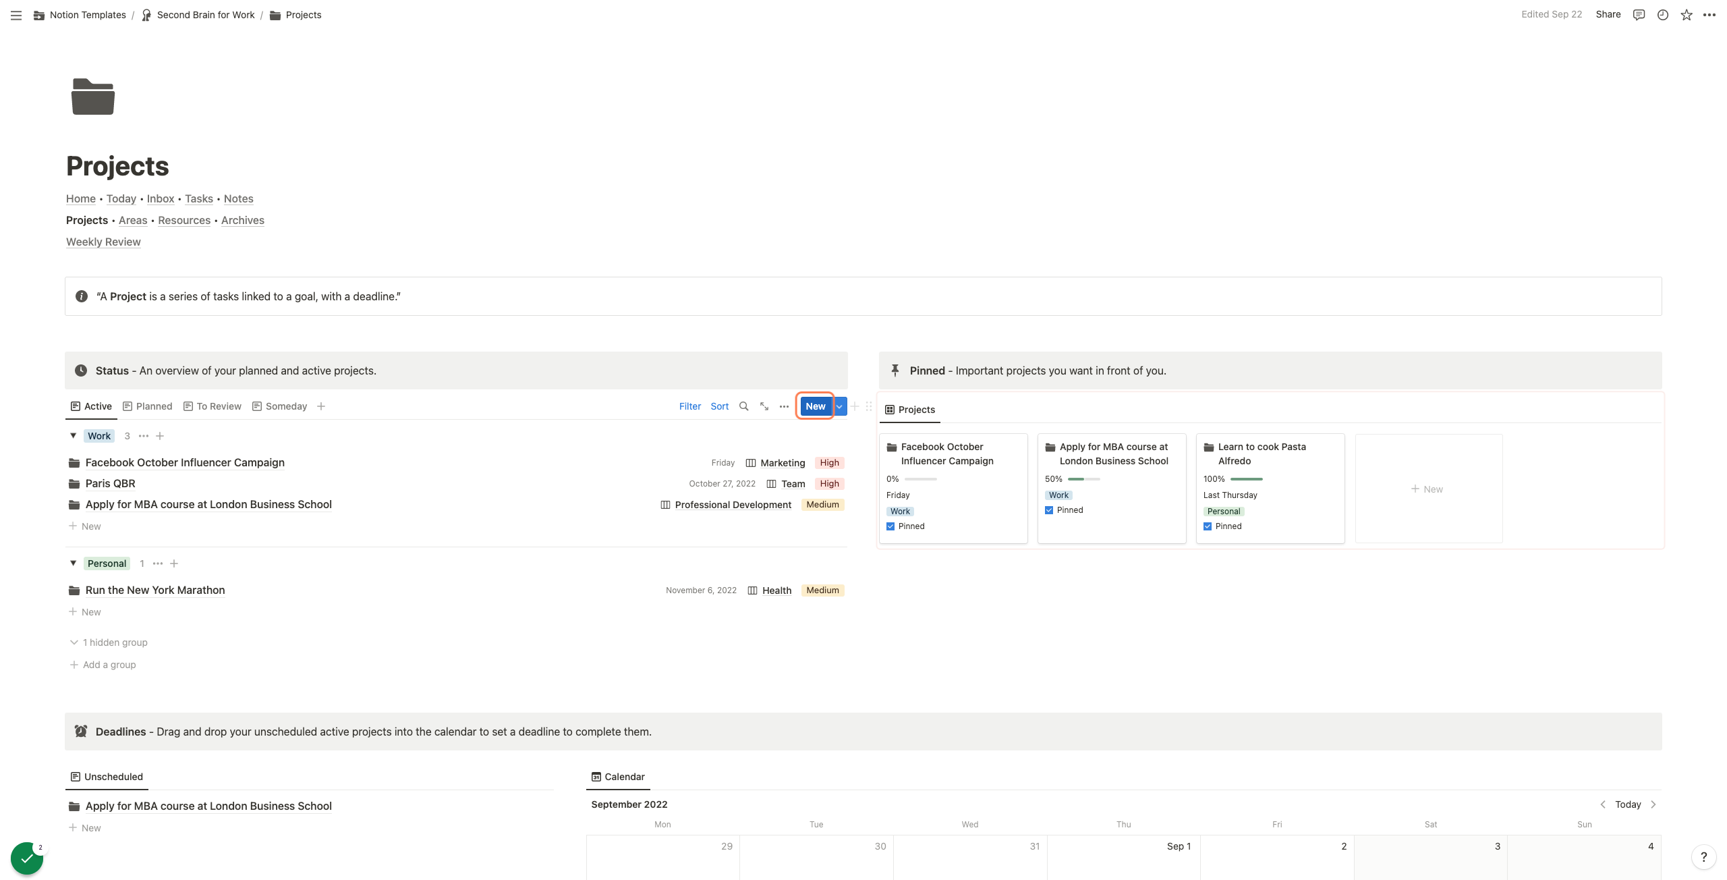Add item to Work group plus
This screenshot has width=1727, height=880.
[x=160, y=436]
